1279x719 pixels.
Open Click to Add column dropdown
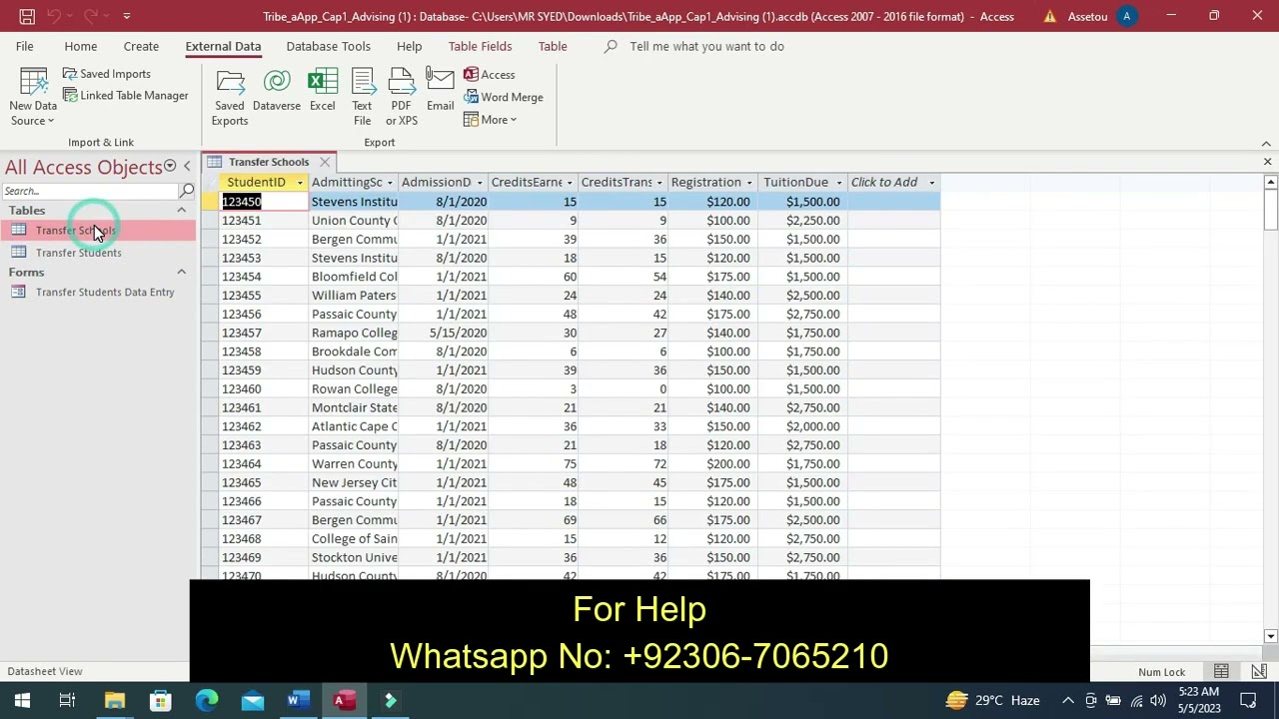pos(932,183)
